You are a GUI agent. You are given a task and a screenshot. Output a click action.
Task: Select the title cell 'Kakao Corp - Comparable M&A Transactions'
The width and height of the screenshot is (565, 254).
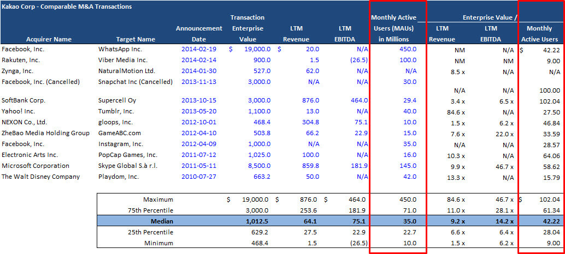(x=67, y=7)
